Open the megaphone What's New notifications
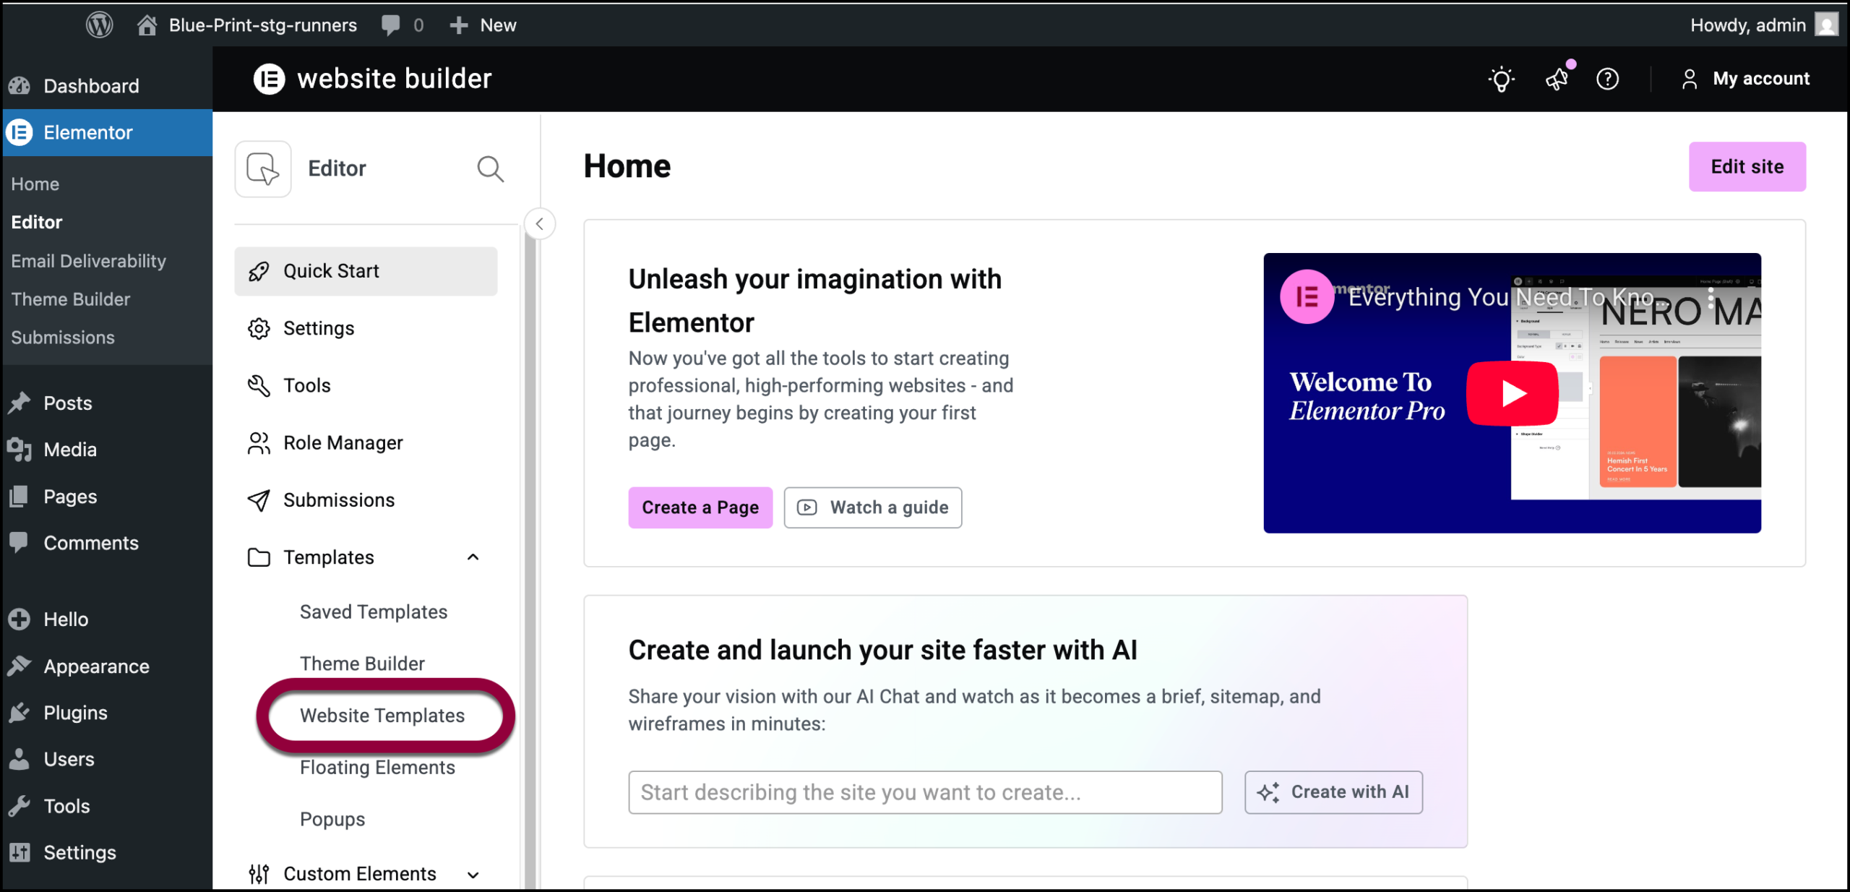Viewport: 1850px width, 892px height. 1557,79
